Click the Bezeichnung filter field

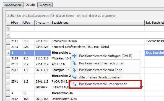click(x=97, y=28)
